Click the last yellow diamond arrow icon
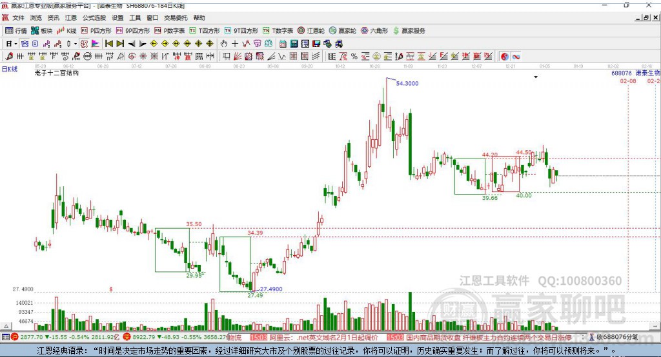 pos(210,44)
